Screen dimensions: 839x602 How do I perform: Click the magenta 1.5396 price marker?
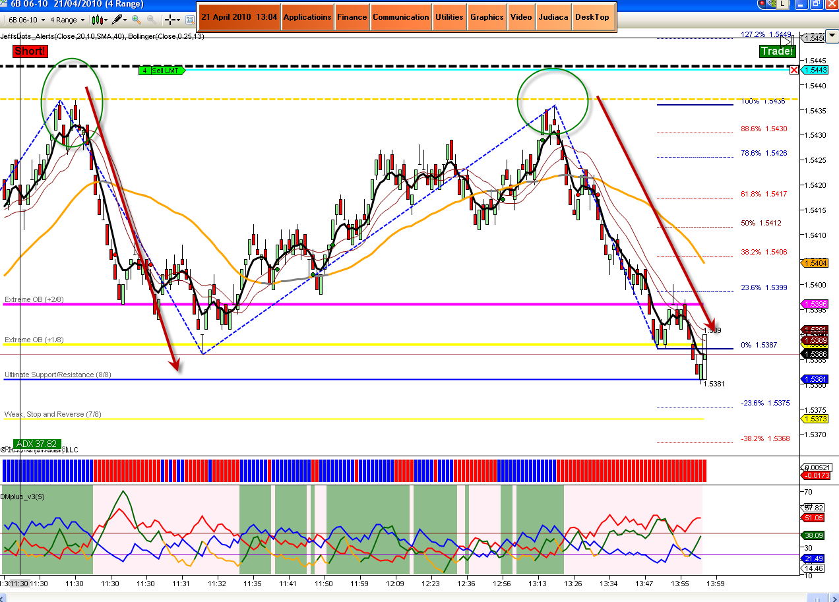tap(814, 304)
